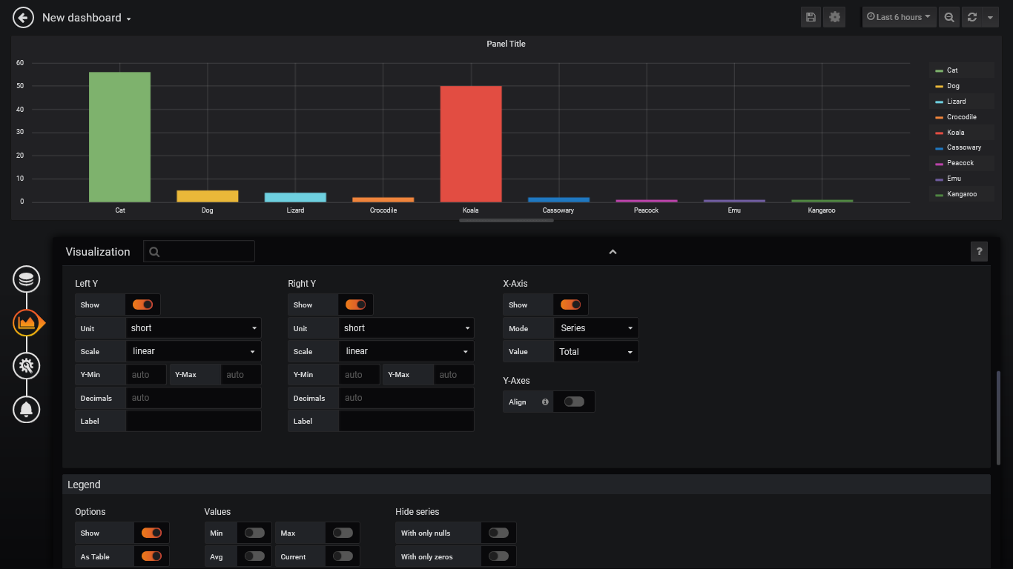Go back using the arrow icon
This screenshot has height=569, width=1013.
pos(23,18)
